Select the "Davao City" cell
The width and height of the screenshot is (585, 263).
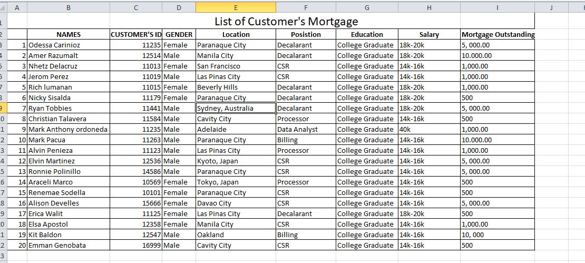pyautogui.click(x=235, y=203)
